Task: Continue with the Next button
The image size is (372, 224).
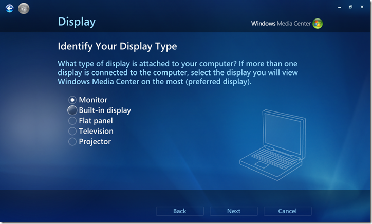Action: click(x=234, y=211)
